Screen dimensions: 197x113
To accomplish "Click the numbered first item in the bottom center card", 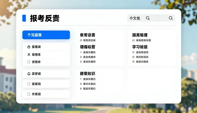I will (x=88, y=79).
